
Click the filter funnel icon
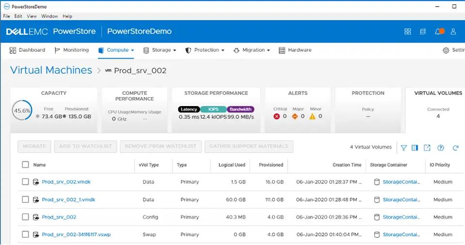[x=403, y=148]
